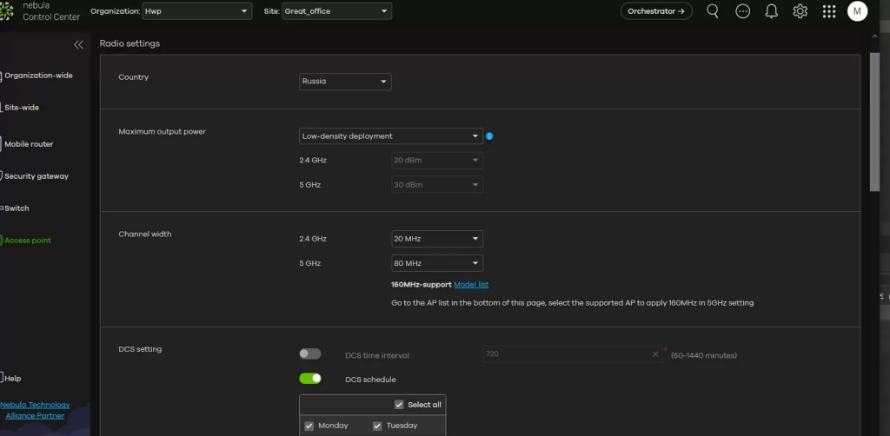Open the search magnifier icon
Screen dimensions: 890x436
pyautogui.click(x=713, y=11)
